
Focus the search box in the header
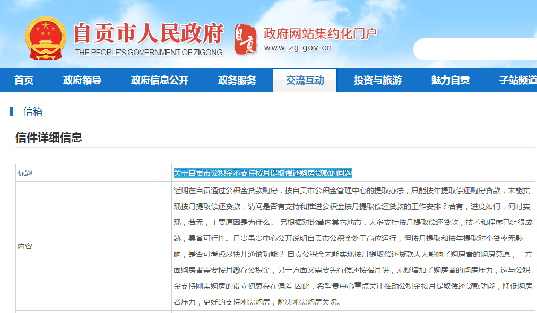[x=475, y=49]
